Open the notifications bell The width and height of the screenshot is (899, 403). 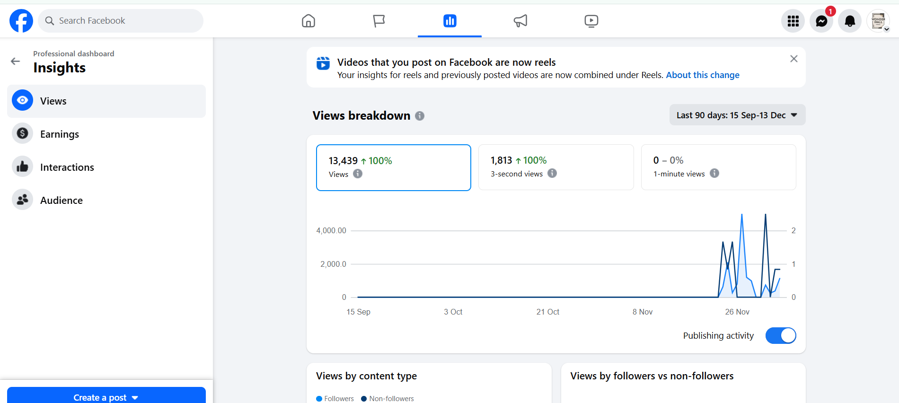click(x=850, y=21)
